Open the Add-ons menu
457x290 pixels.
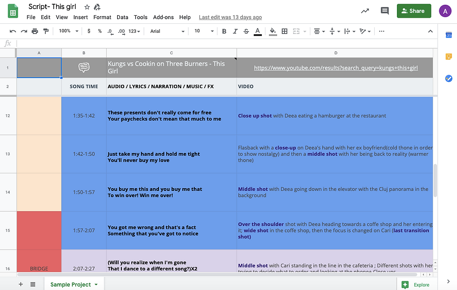click(x=163, y=17)
